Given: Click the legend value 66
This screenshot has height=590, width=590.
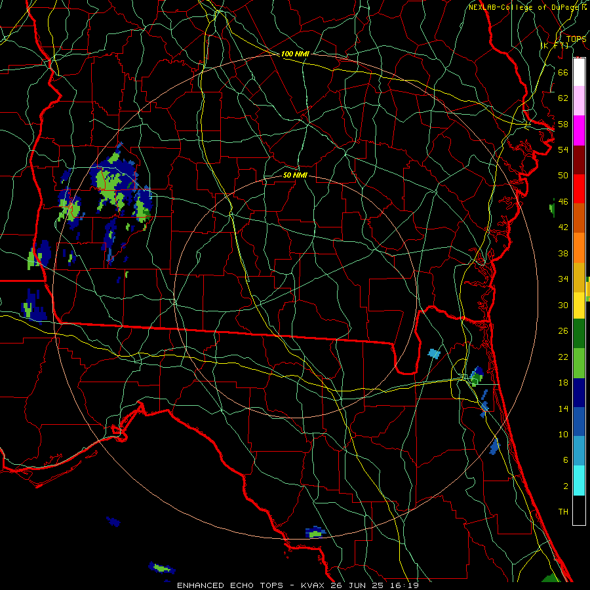Looking at the screenshot, I should 563,72.
